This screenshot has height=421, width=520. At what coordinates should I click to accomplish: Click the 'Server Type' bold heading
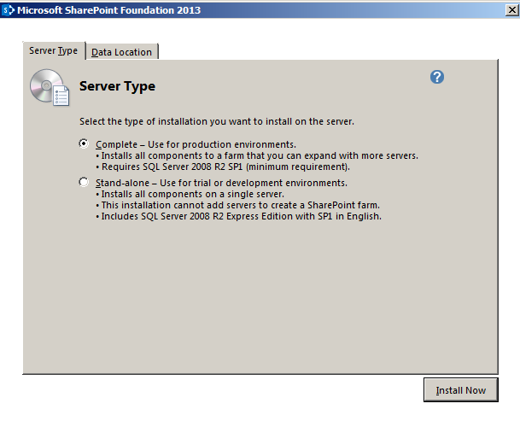(x=117, y=86)
